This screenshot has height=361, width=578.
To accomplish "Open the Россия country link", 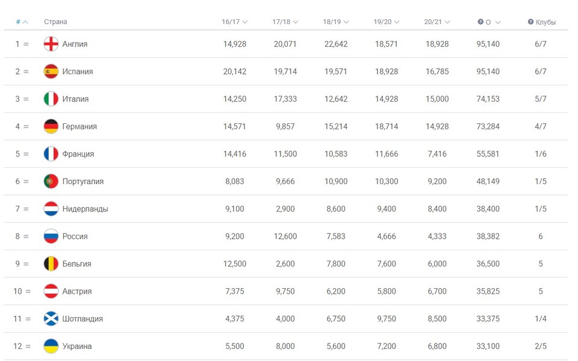I will tap(75, 236).
